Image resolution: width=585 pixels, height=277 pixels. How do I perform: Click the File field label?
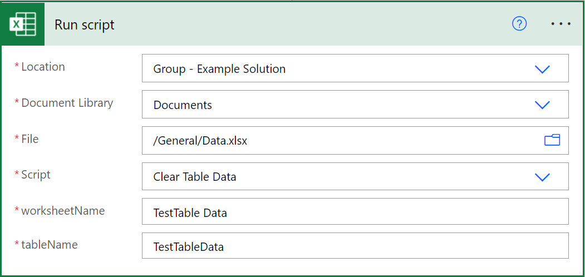click(30, 139)
